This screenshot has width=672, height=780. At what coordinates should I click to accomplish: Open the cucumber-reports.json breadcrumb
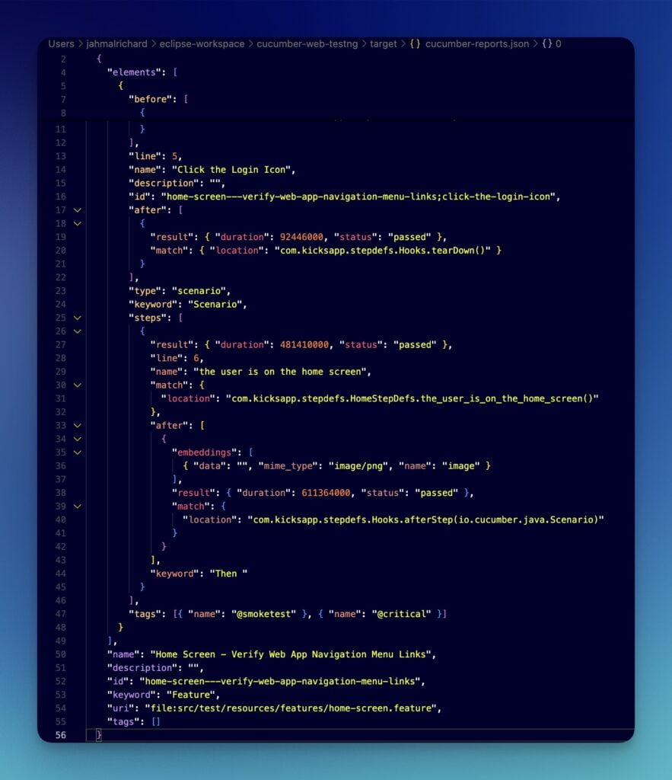477,43
